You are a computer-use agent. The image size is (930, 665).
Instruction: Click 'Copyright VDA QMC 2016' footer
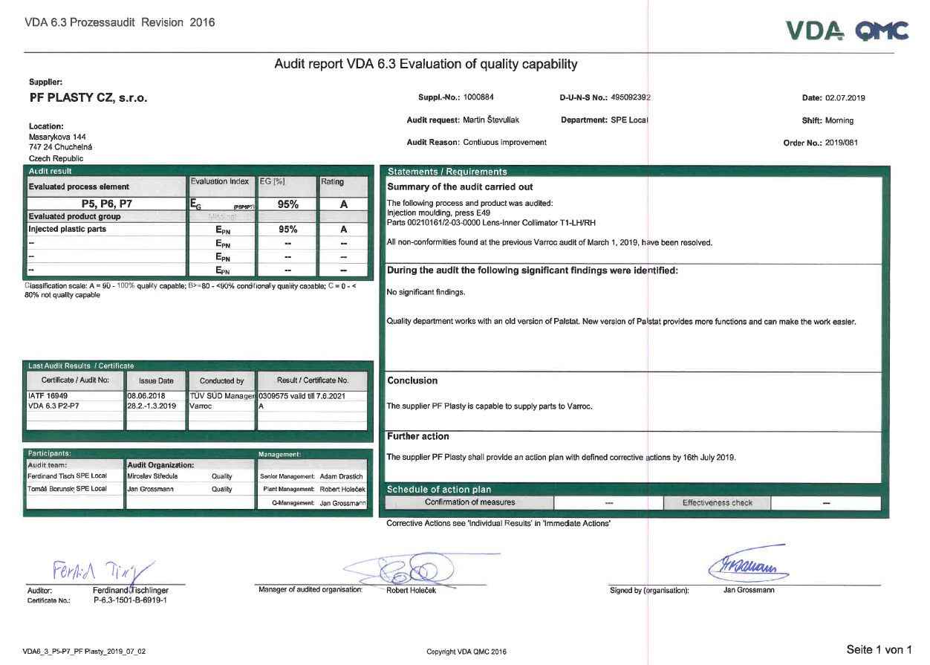(466, 652)
